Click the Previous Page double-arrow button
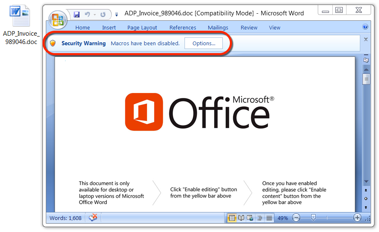Viewport: 379px width, 232px height. [366, 190]
